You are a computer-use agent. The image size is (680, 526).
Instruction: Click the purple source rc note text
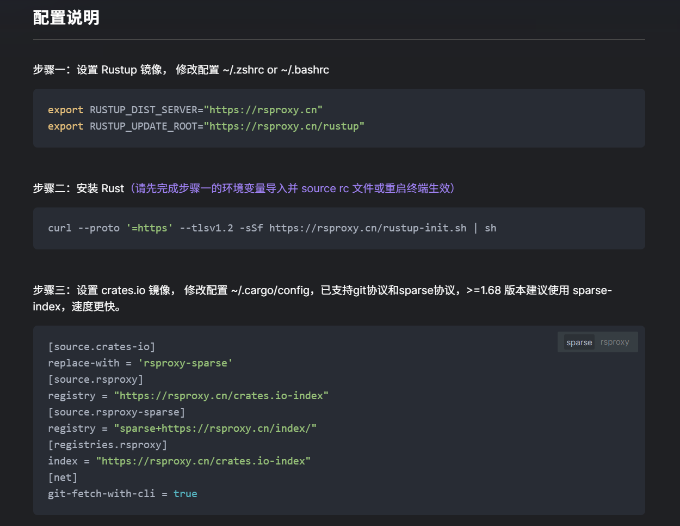pyautogui.click(x=293, y=188)
